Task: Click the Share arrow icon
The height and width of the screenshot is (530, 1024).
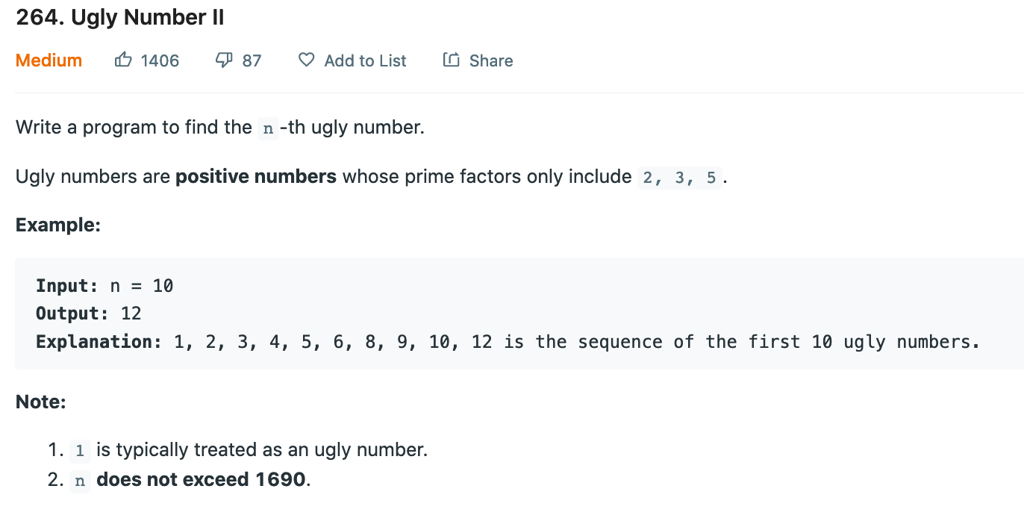Action: (x=451, y=60)
